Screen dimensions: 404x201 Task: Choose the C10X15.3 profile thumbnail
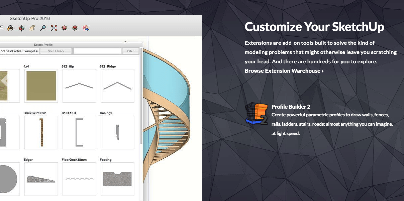(79, 132)
